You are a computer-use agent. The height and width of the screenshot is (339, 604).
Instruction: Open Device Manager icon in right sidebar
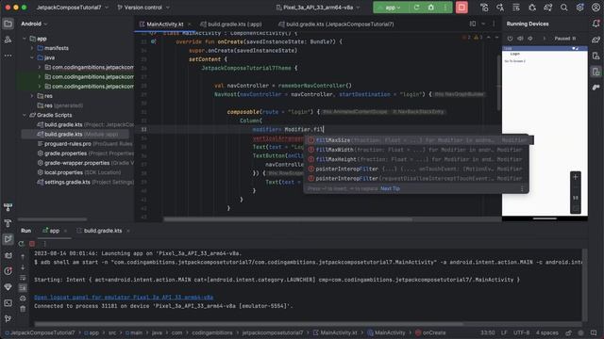[596, 56]
